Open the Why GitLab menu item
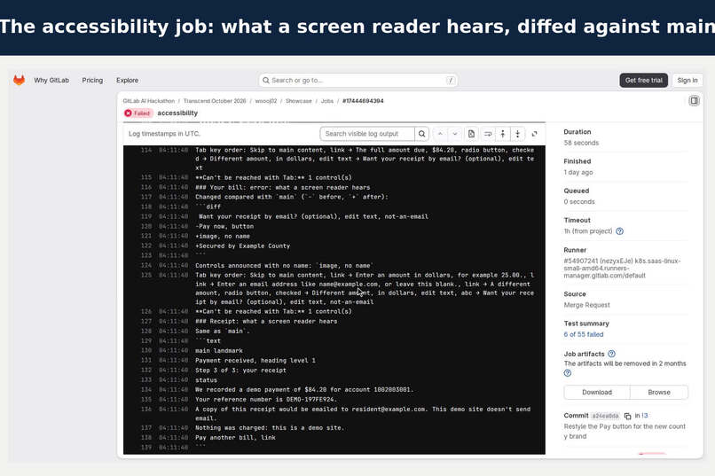The image size is (715, 476). coord(51,80)
